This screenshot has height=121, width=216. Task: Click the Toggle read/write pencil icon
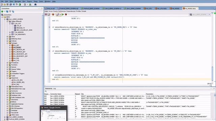point(49,14)
